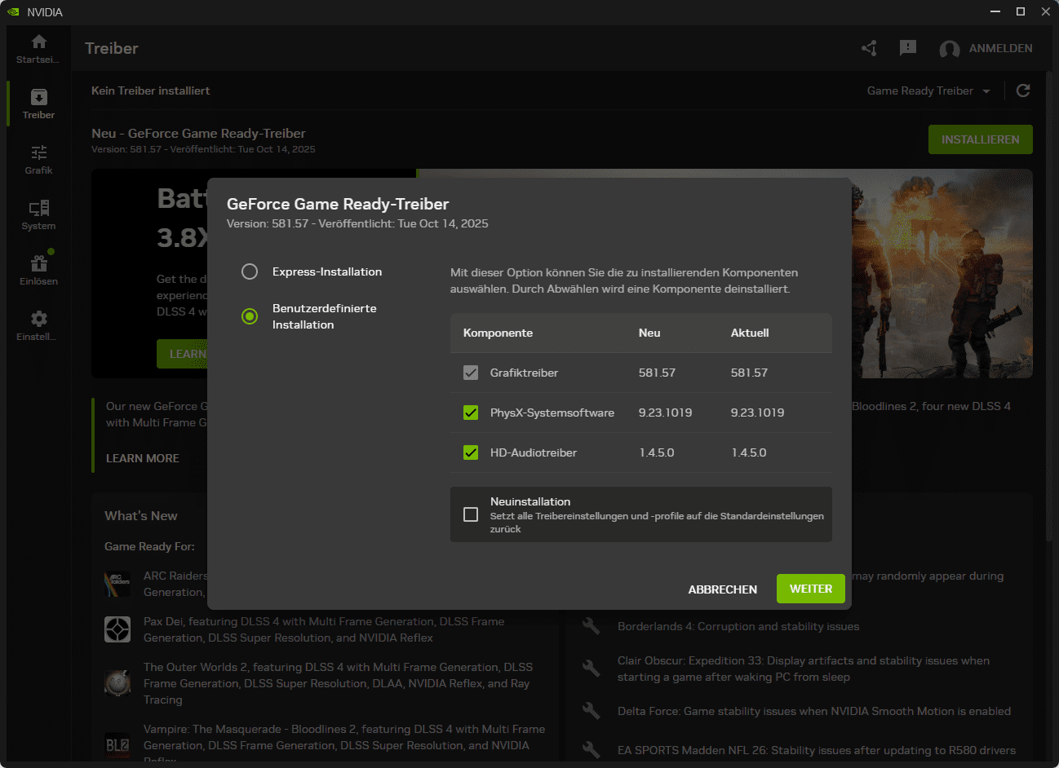Open the Grafik settings section
The height and width of the screenshot is (768, 1059).
coord(38,159)
